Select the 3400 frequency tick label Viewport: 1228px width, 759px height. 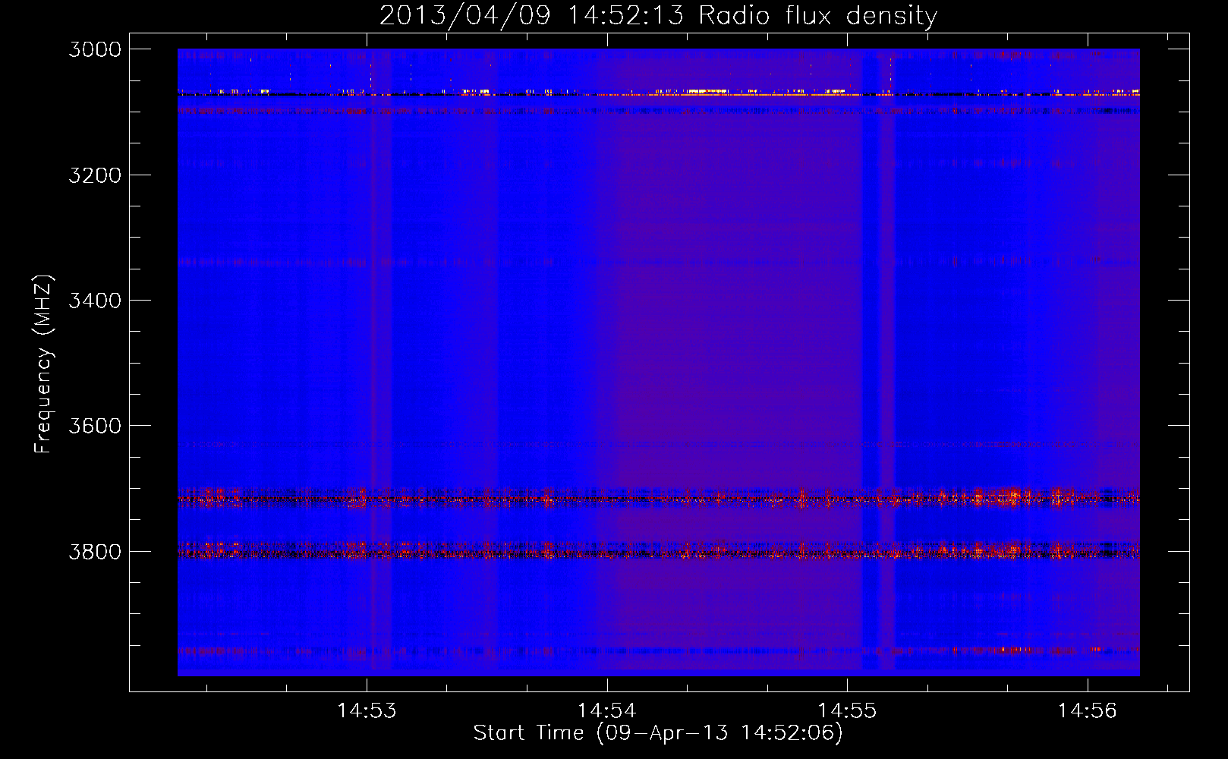click(x=95, y=301)
